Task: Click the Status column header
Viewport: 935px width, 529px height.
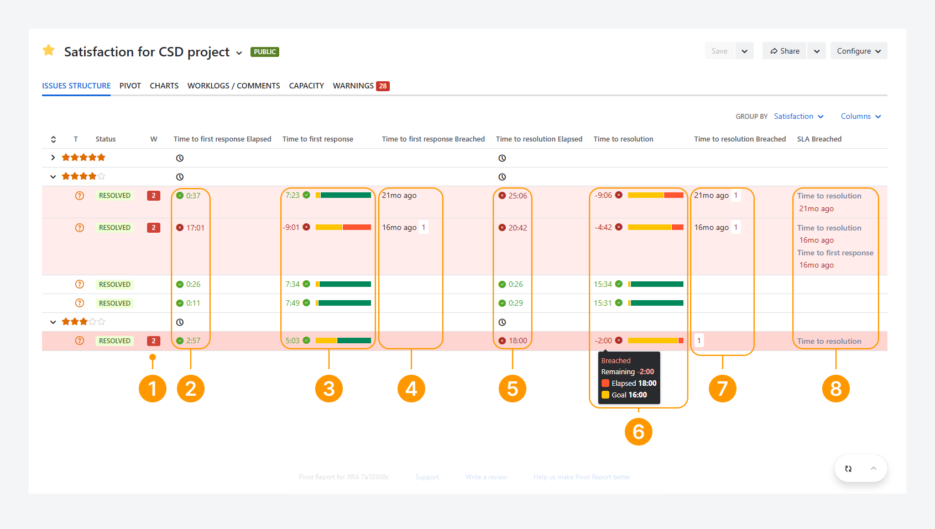Action: (106, 139)
